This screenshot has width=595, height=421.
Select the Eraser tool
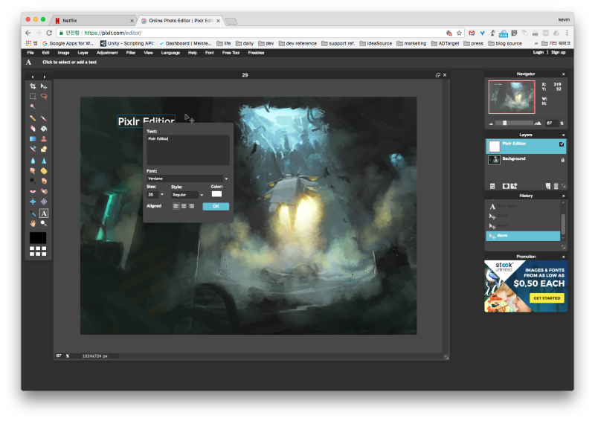(33, 129)
